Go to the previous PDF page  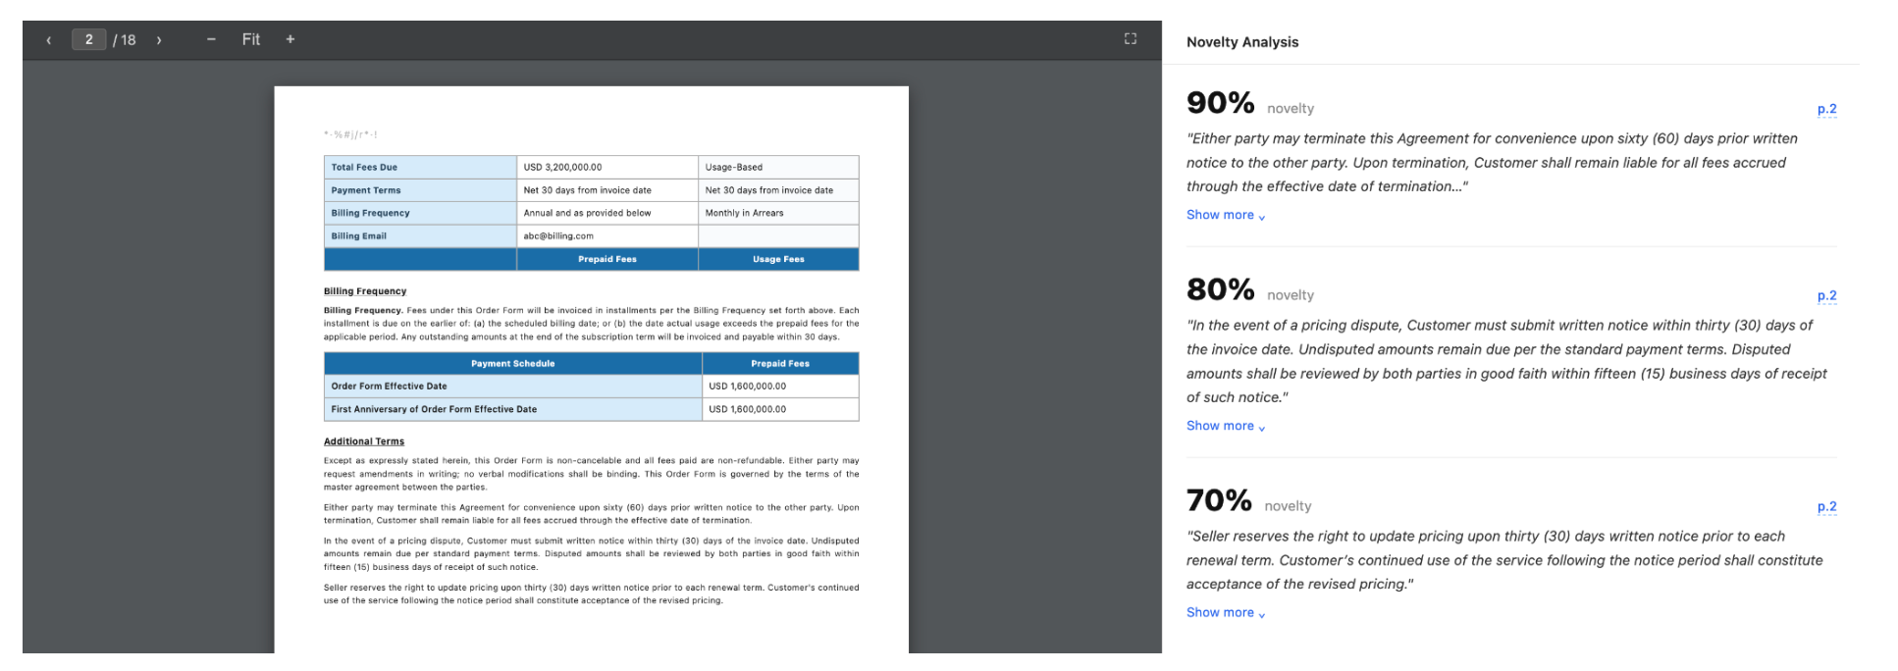[x=49, y=40]
